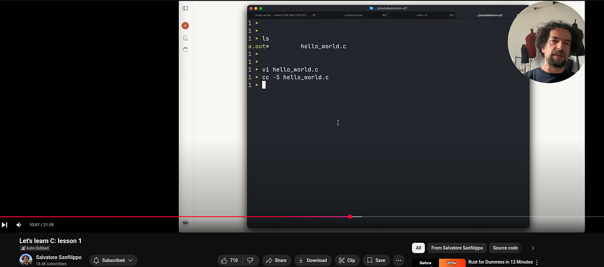
Task: Show more filter chips with right chevron
Action: click(x=533, y=248)
